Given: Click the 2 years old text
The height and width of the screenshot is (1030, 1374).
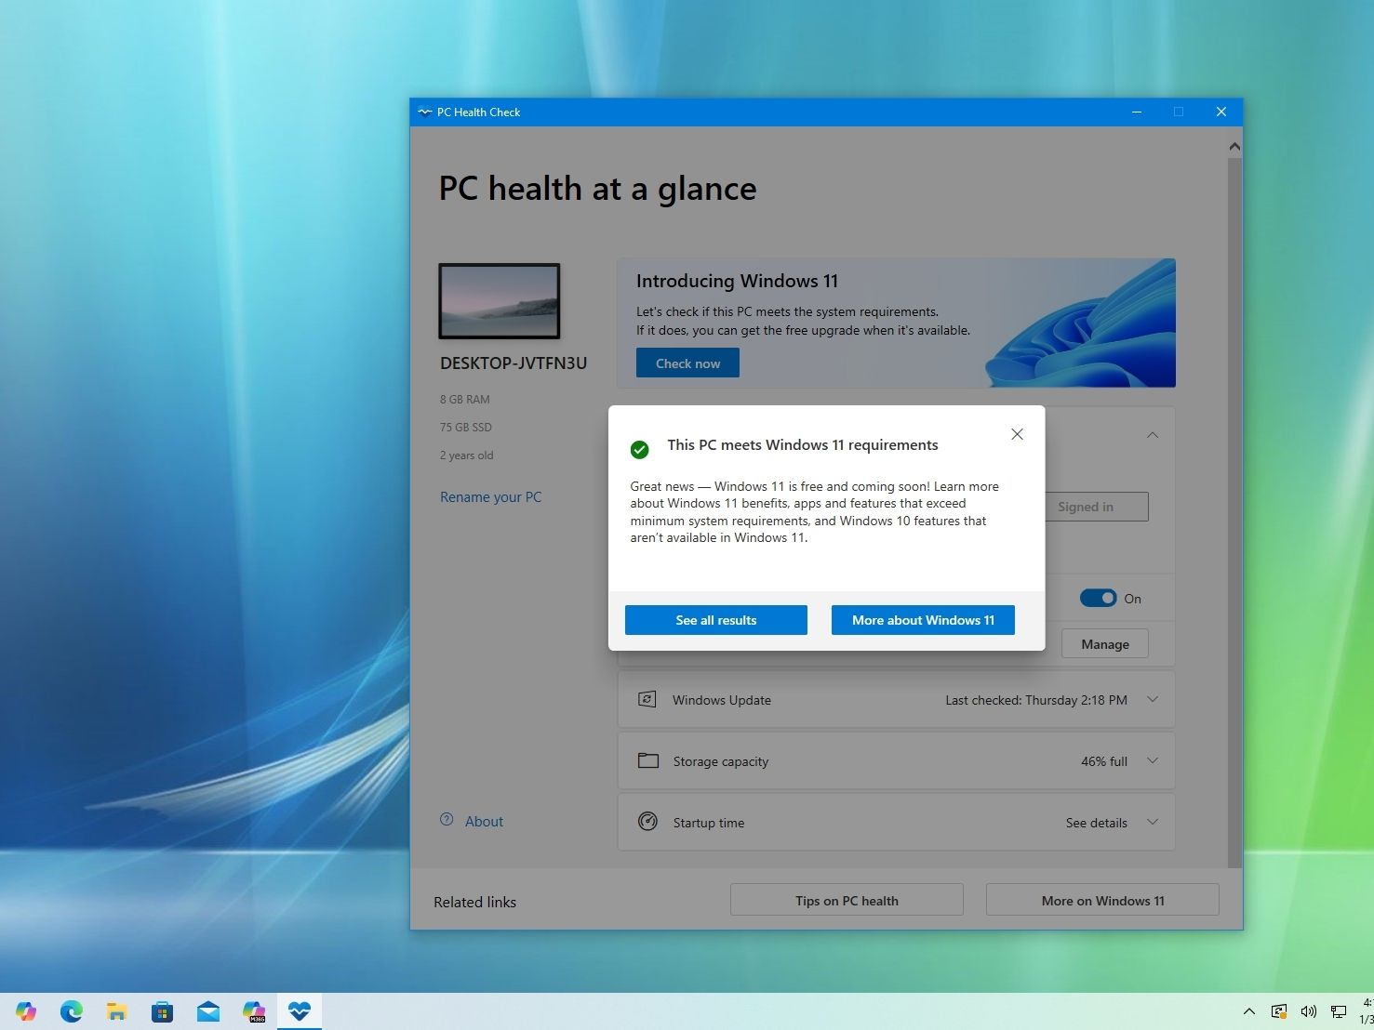Looking at the screenshot, I should click(x=467, y=456).
